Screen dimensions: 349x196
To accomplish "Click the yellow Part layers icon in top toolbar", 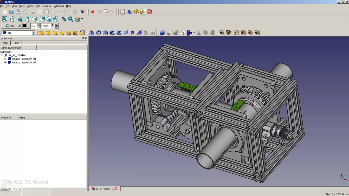I will coord(136,12).
